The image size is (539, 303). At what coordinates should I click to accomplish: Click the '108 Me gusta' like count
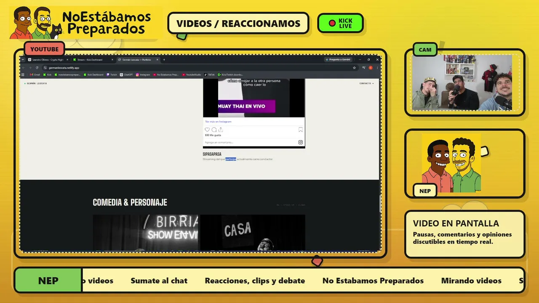(213, 135)
